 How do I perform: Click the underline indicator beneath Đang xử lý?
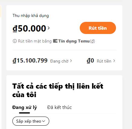coord(24,113)
